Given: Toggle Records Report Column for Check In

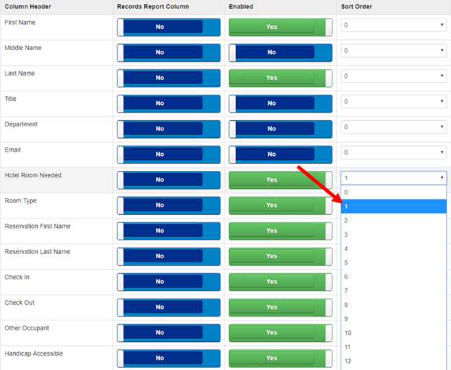Looking at the screenshot, I should 169,281.
